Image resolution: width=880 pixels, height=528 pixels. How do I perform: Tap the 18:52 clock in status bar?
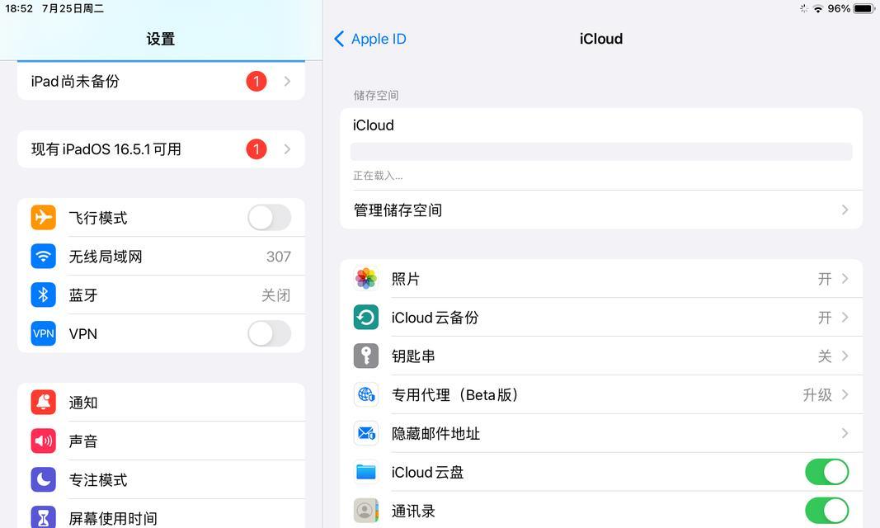click(x=19, y=8)
